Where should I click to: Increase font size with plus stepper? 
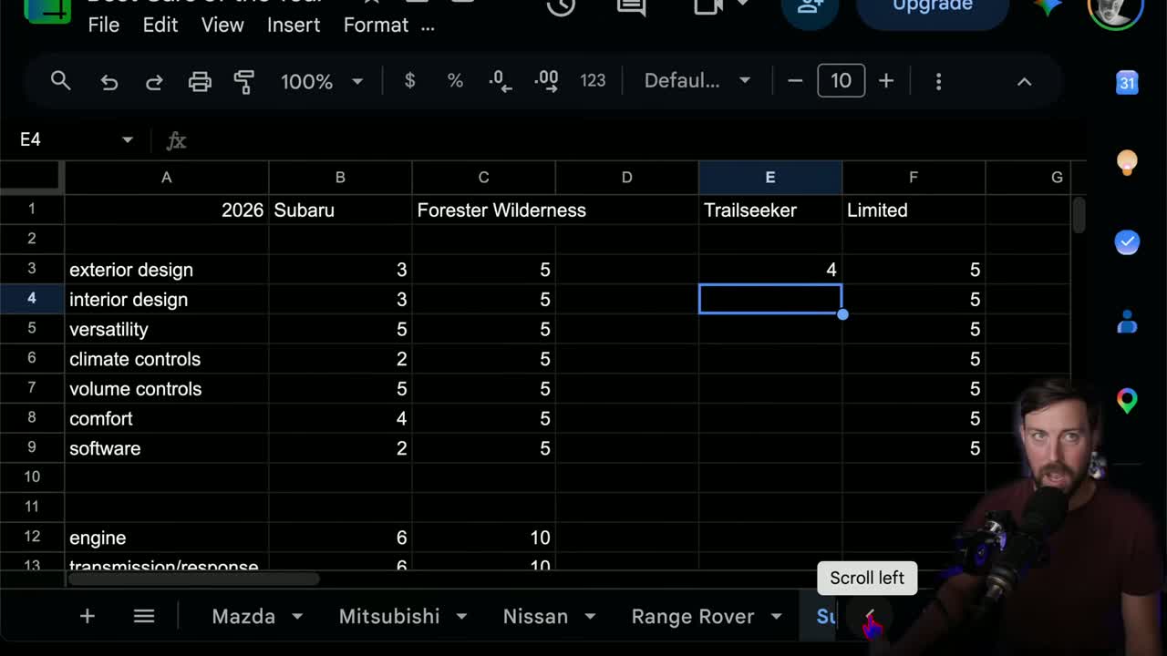[x=886, y=81]
